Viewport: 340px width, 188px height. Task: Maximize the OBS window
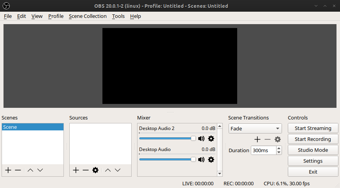coord(325,6)
